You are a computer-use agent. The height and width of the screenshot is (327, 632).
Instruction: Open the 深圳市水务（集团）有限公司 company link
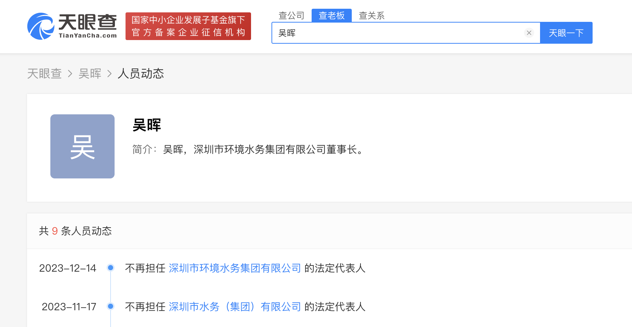(235, 307)
